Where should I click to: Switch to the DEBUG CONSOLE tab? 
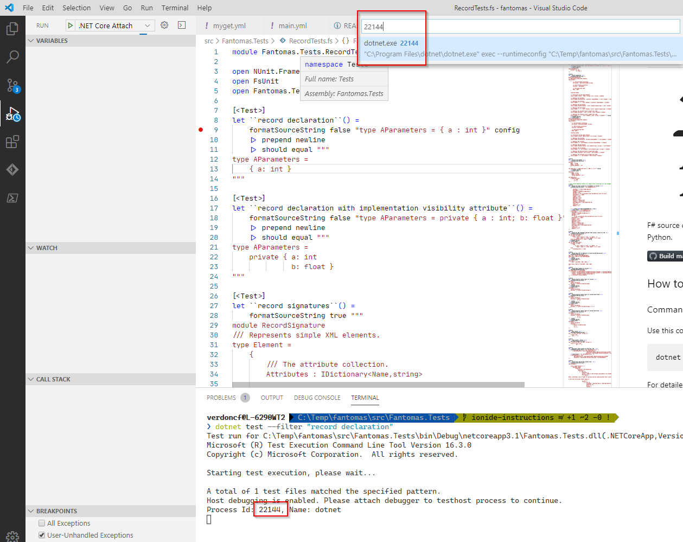point(317,398)
